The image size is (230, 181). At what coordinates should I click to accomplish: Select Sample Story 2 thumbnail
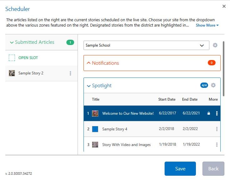pyautogui.click(x=12, y=73)
